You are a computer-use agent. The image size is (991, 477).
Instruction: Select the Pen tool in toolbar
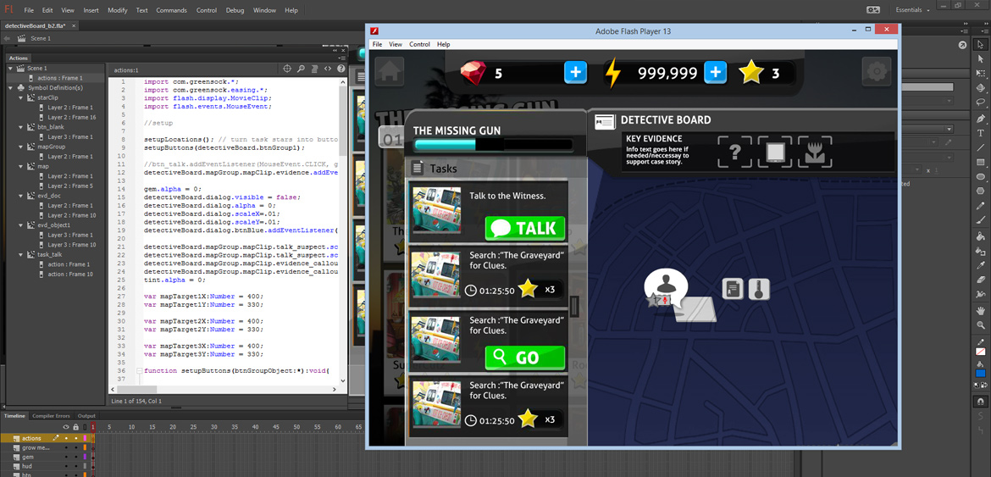[x=981, y=119]
